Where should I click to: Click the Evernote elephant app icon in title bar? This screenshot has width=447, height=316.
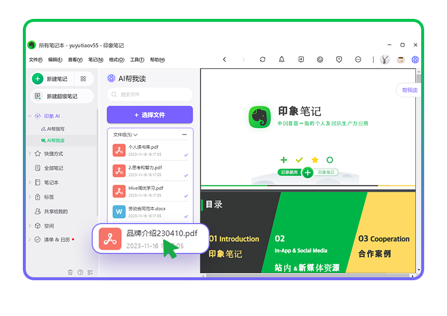[x=32, y=45]
